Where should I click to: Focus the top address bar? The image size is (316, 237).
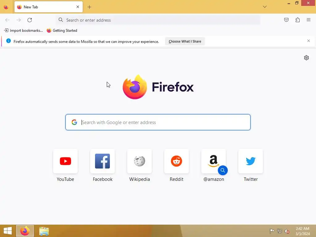158,20
